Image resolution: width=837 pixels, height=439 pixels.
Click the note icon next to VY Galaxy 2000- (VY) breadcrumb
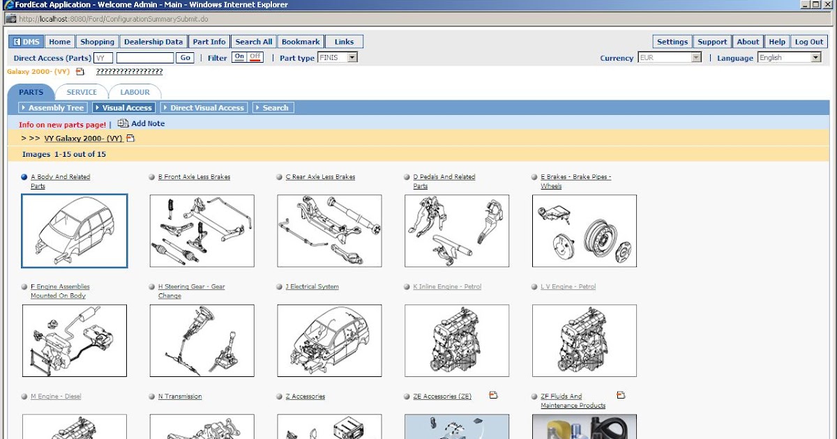tap(130, 138)
